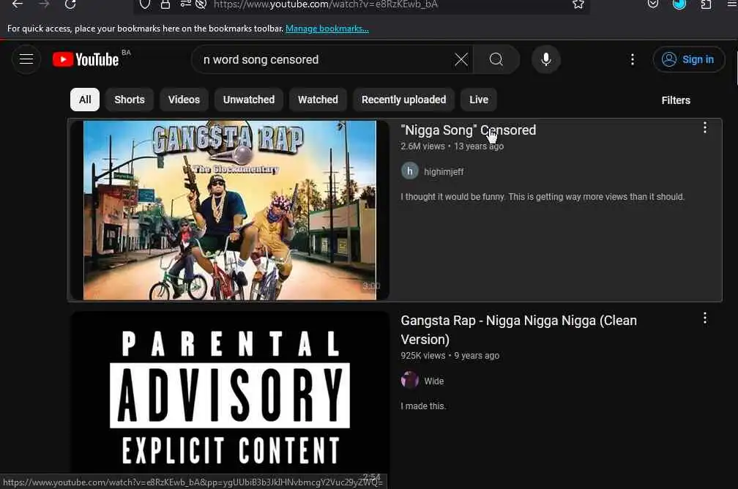
Task: Click the site padlock icon in address bar
Action: pos(165,4)
